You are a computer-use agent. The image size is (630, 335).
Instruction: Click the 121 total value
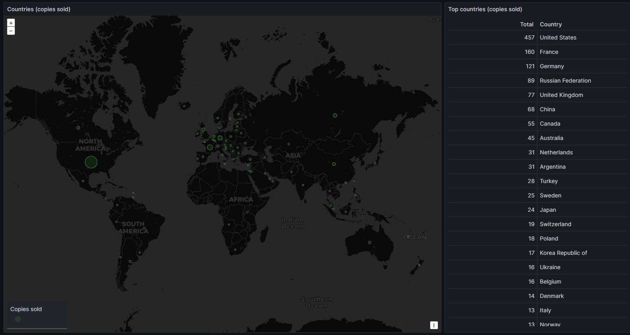tap(530, 66)
